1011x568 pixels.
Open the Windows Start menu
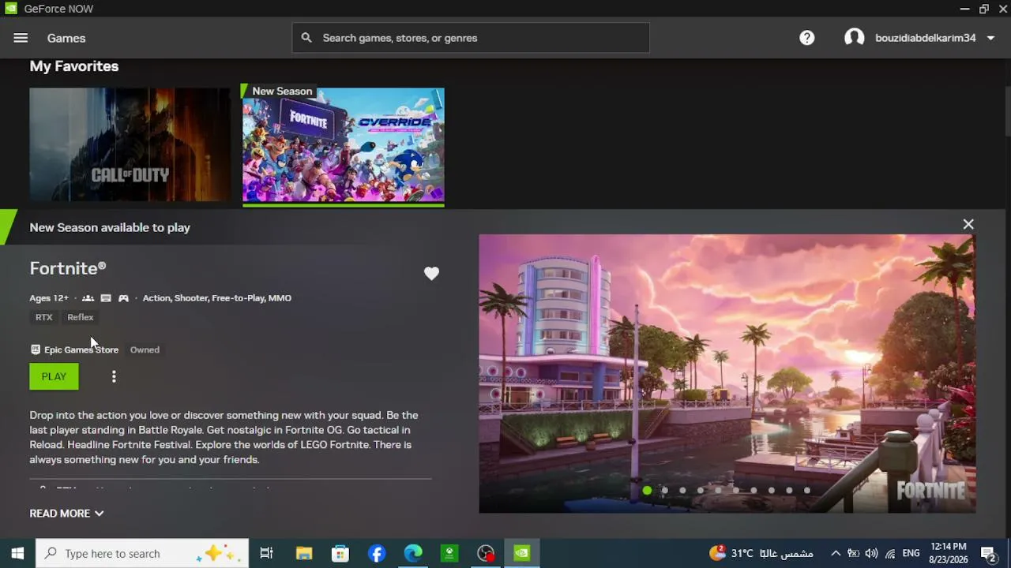17,553
